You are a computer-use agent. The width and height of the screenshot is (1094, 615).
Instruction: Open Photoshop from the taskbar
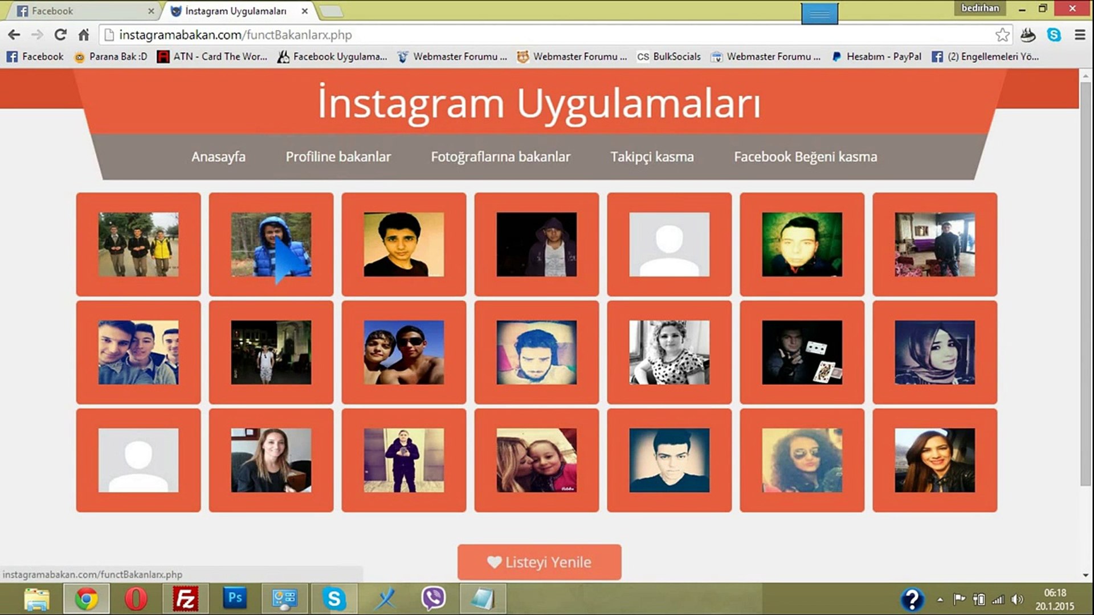tap(235, 597)
